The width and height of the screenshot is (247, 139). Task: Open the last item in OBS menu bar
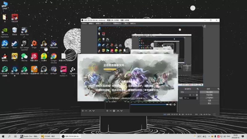click(133, 24)
